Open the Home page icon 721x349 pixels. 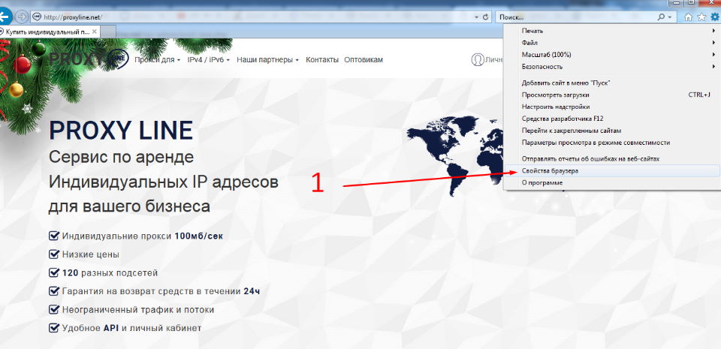pos(689,17)
